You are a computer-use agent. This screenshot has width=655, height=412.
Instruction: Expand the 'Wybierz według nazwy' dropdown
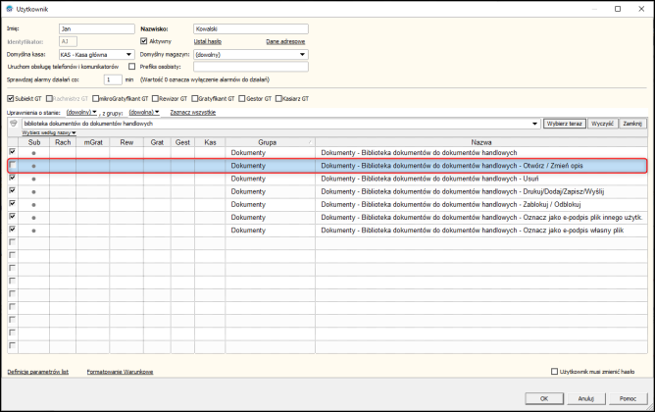coord(49,132)
